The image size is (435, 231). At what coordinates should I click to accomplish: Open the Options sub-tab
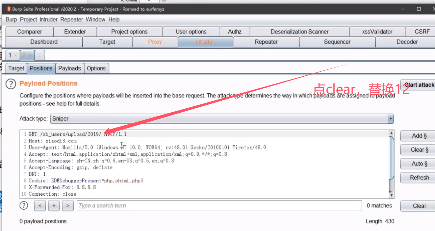tap(96, 68)
